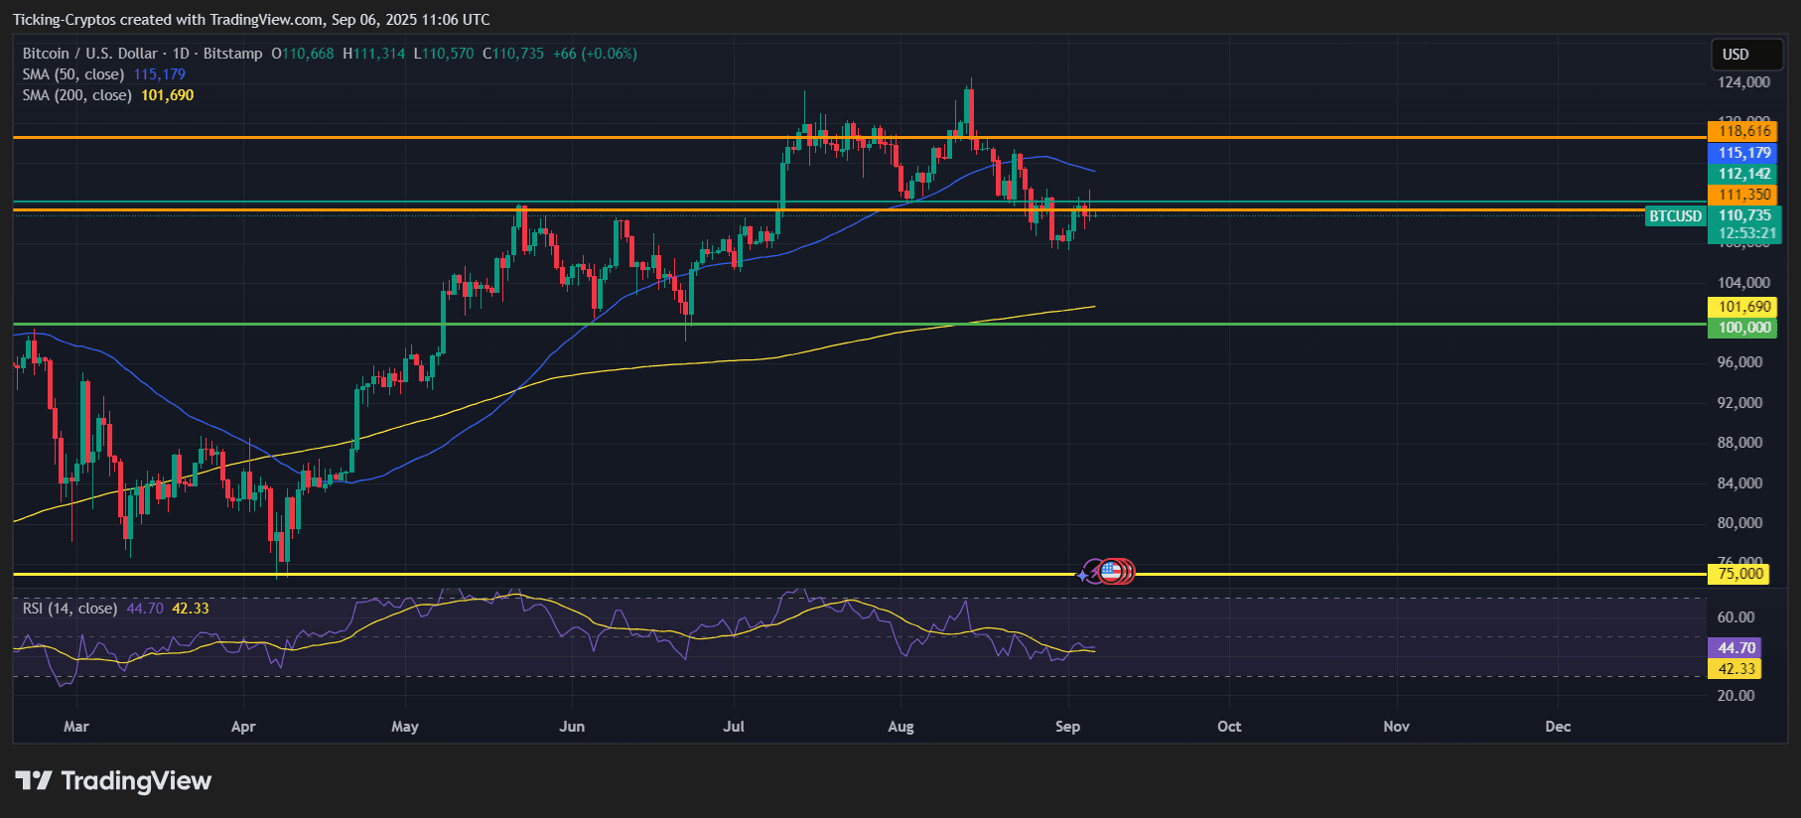This screenshot has height=818, width=1801.
Task: Click the change +66 (+0.06%) text
Action: click(595, 54)
